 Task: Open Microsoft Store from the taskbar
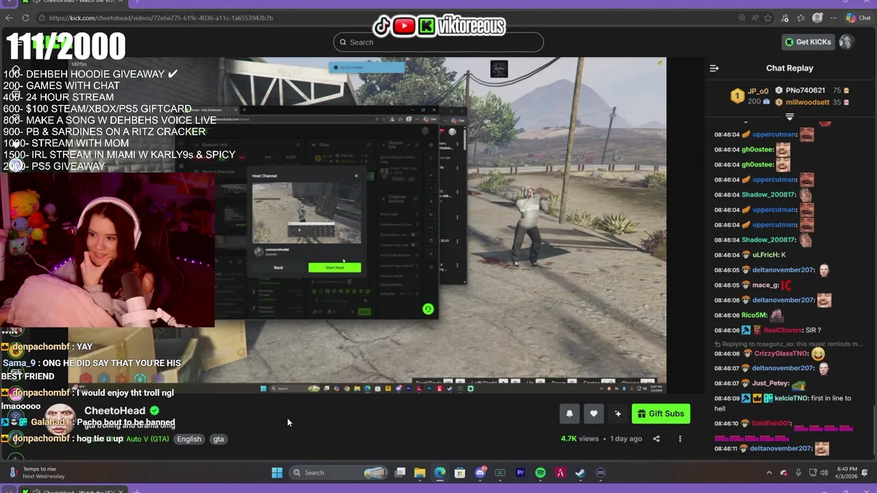coord(460,472)
